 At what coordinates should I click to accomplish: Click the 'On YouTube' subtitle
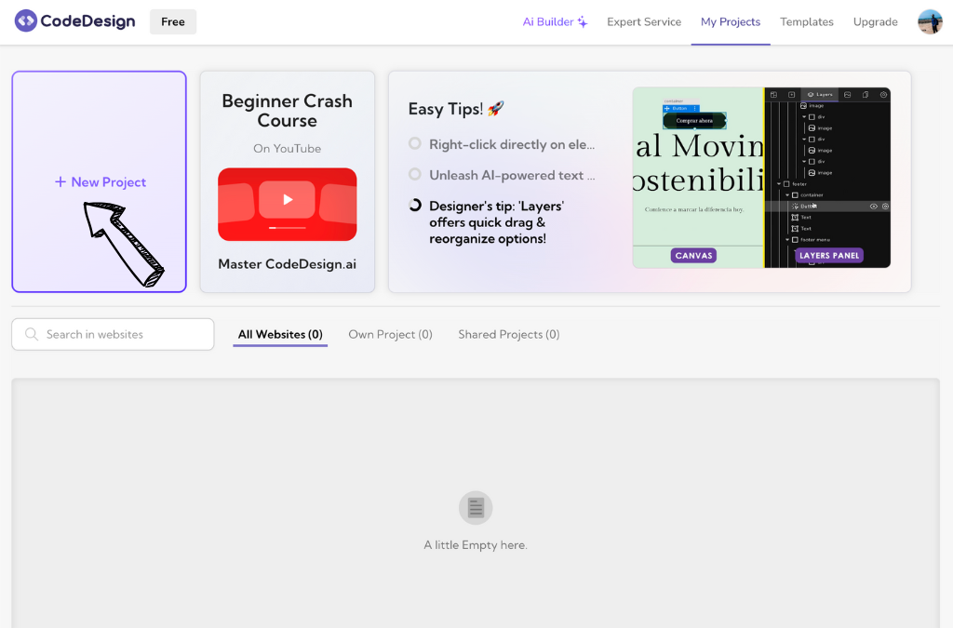288,148
